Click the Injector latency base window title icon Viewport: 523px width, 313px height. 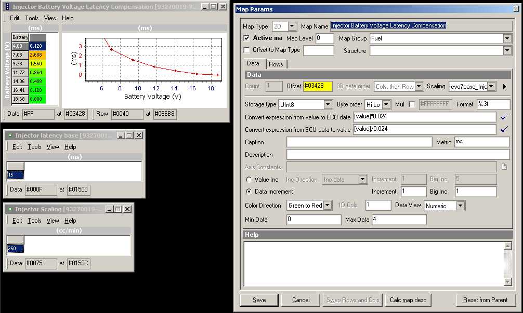(10, 135)
